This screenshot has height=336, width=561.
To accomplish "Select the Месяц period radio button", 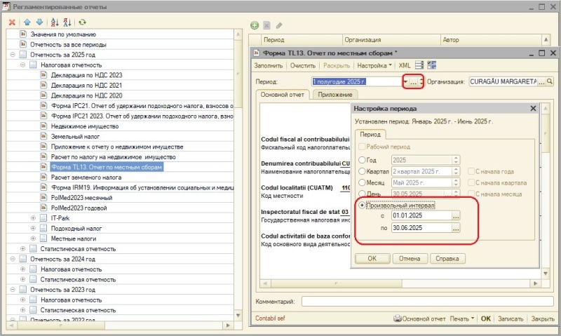I will 362,182.
